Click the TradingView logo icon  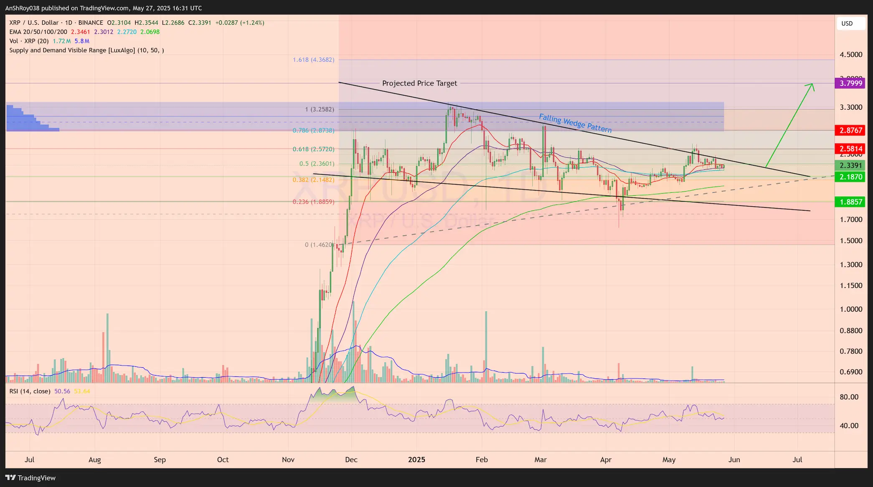coord(10,478)
